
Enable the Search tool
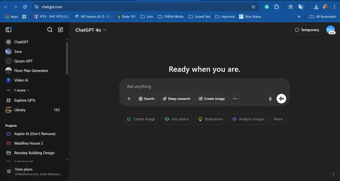point(147,99)
